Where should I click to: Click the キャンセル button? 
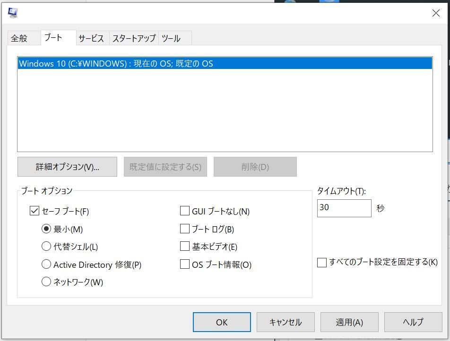286,322
